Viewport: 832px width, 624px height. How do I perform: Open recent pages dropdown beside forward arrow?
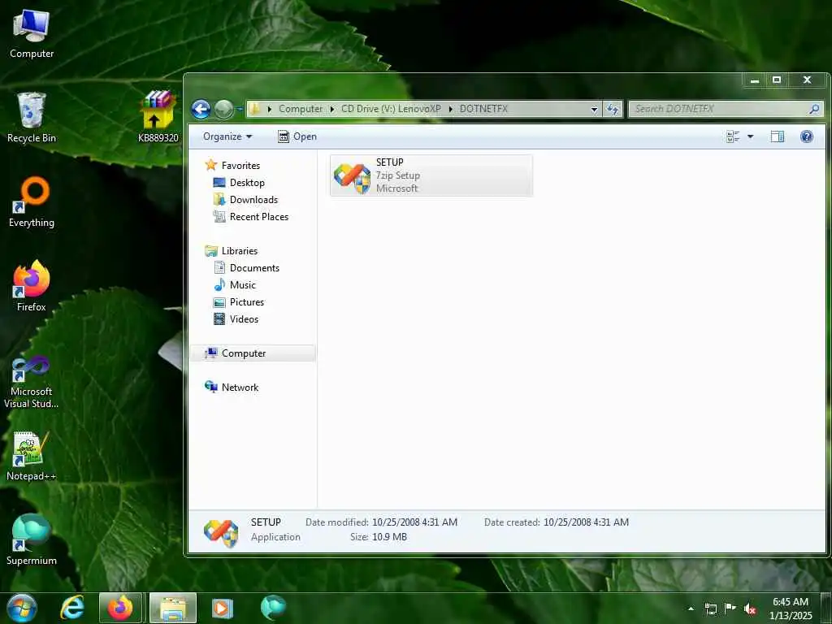click(x=240, y=110)
